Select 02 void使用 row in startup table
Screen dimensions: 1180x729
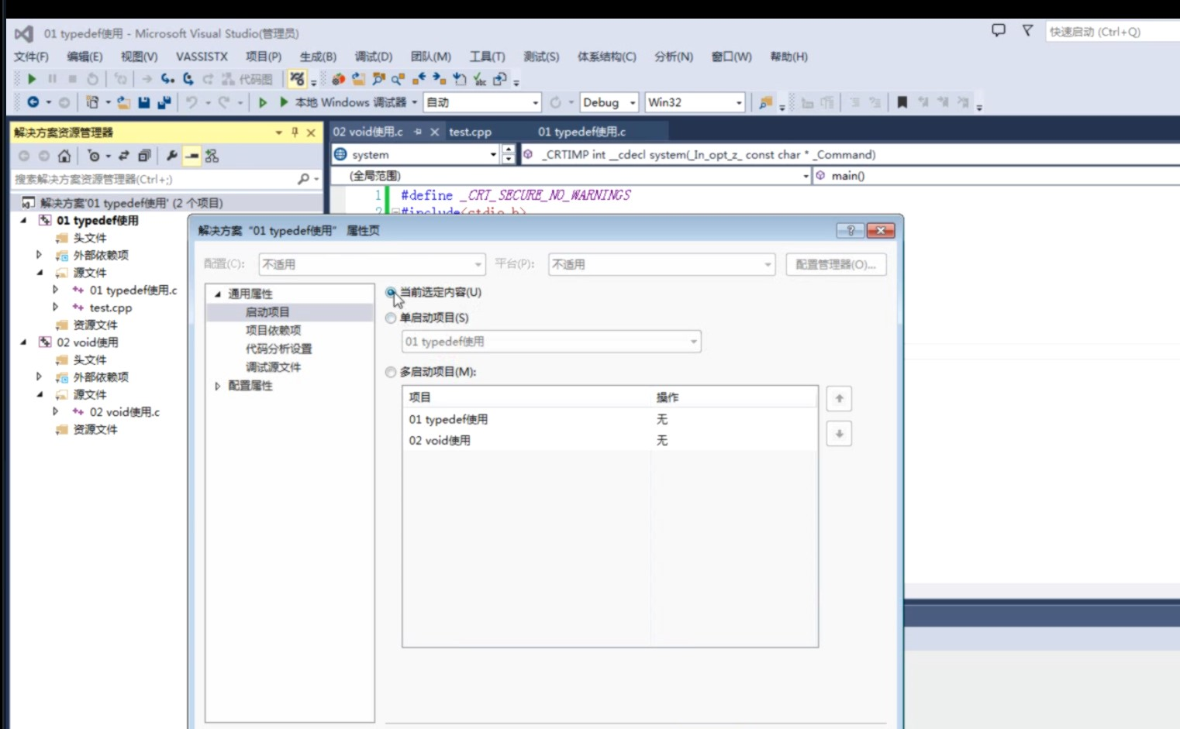coord(610,440)
